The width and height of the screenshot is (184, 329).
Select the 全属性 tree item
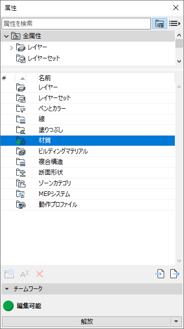32,36
